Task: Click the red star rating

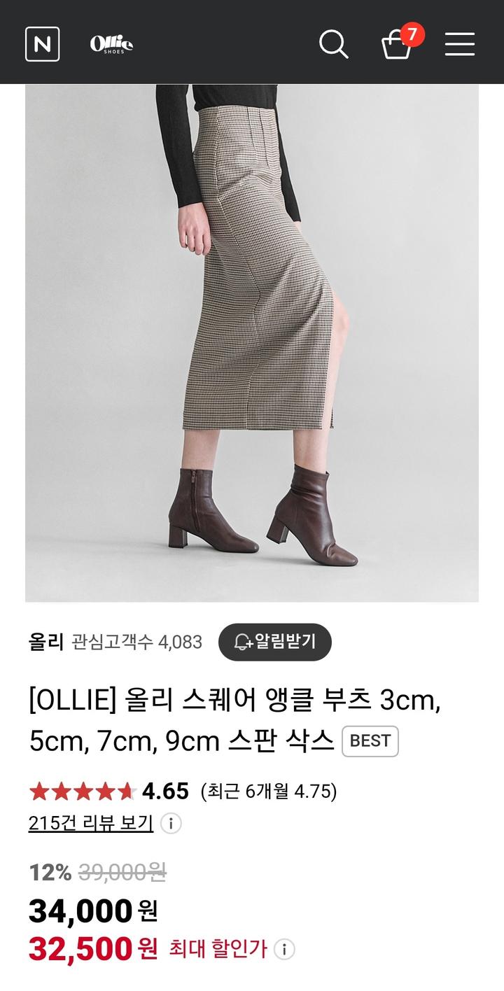Action: (82, 792)
